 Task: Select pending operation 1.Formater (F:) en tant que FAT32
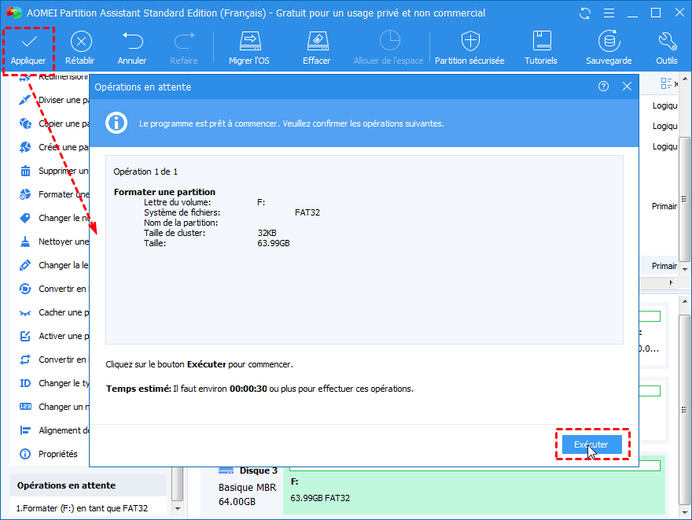(82, 508)
